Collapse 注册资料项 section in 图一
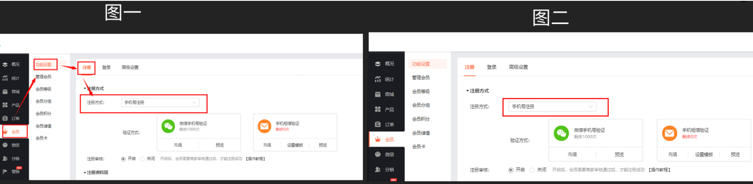 click(95, 172)
